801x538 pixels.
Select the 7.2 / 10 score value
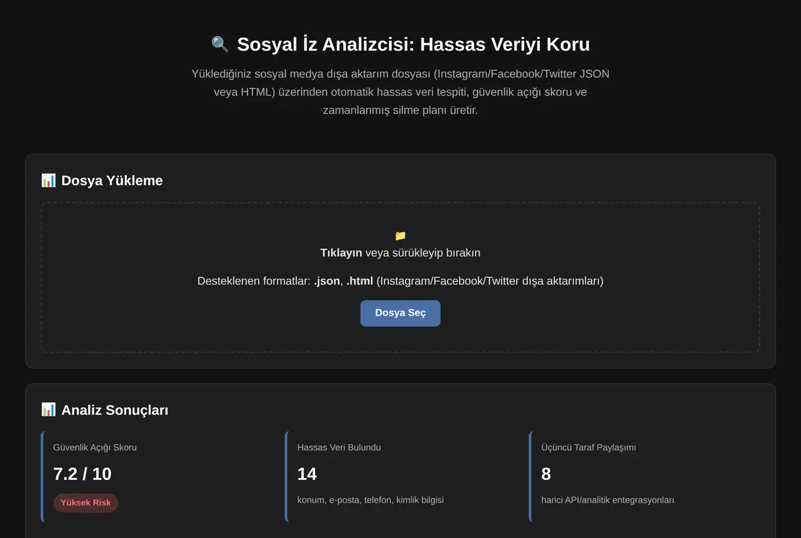click(82, 474)
